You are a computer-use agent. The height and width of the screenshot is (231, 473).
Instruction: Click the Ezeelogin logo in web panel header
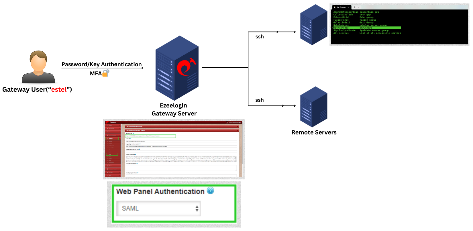click(x=107, y=122)
